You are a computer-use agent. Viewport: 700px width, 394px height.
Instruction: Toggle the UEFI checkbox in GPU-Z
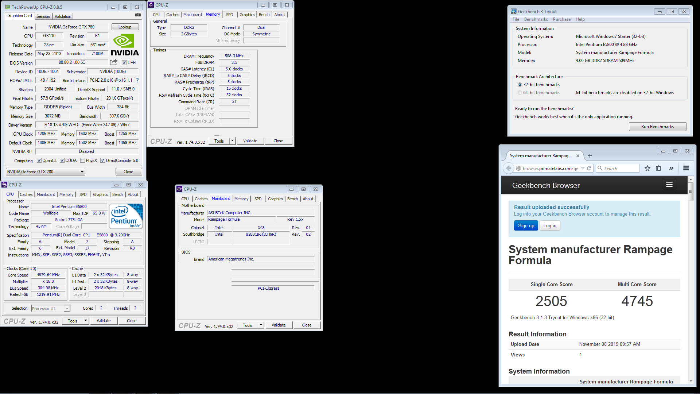coord(124,63)
